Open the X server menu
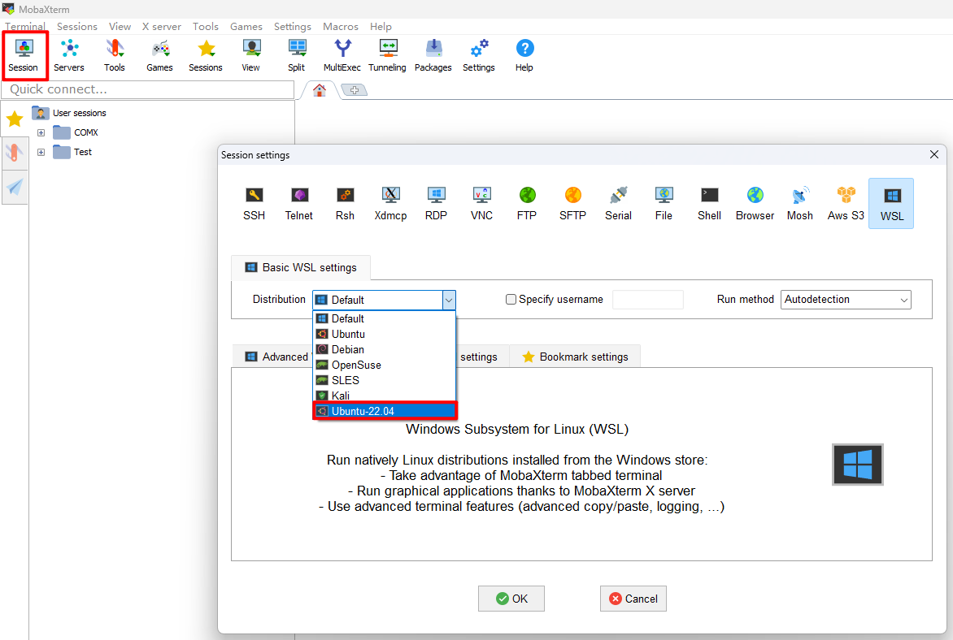Image resolution: width=953 pixels, height=640 pixels. (162, 26)
